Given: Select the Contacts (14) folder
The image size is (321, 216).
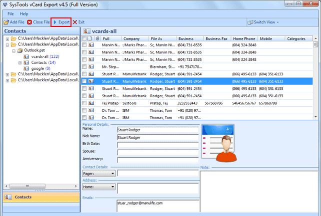Looking at the screenshot, I should pos(43,62).
